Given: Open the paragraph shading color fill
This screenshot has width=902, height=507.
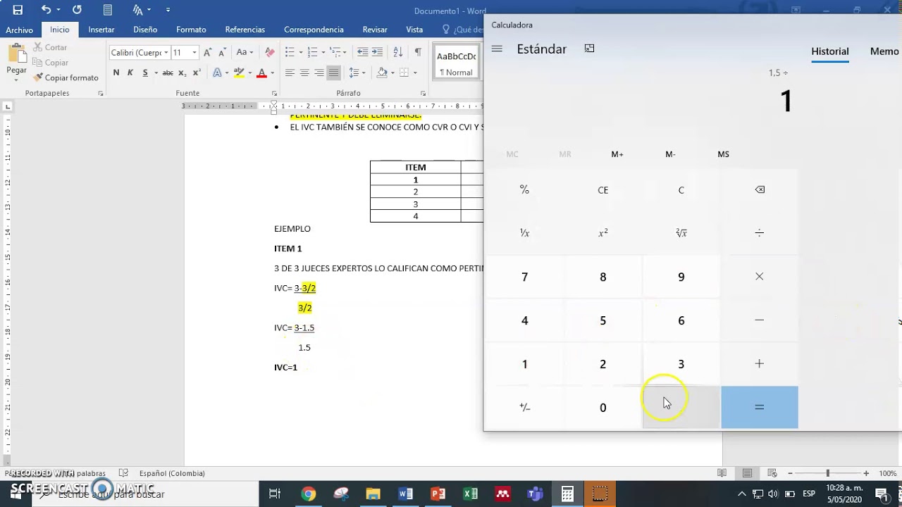Looking at the screenshot, I should [x=382, y=73].
